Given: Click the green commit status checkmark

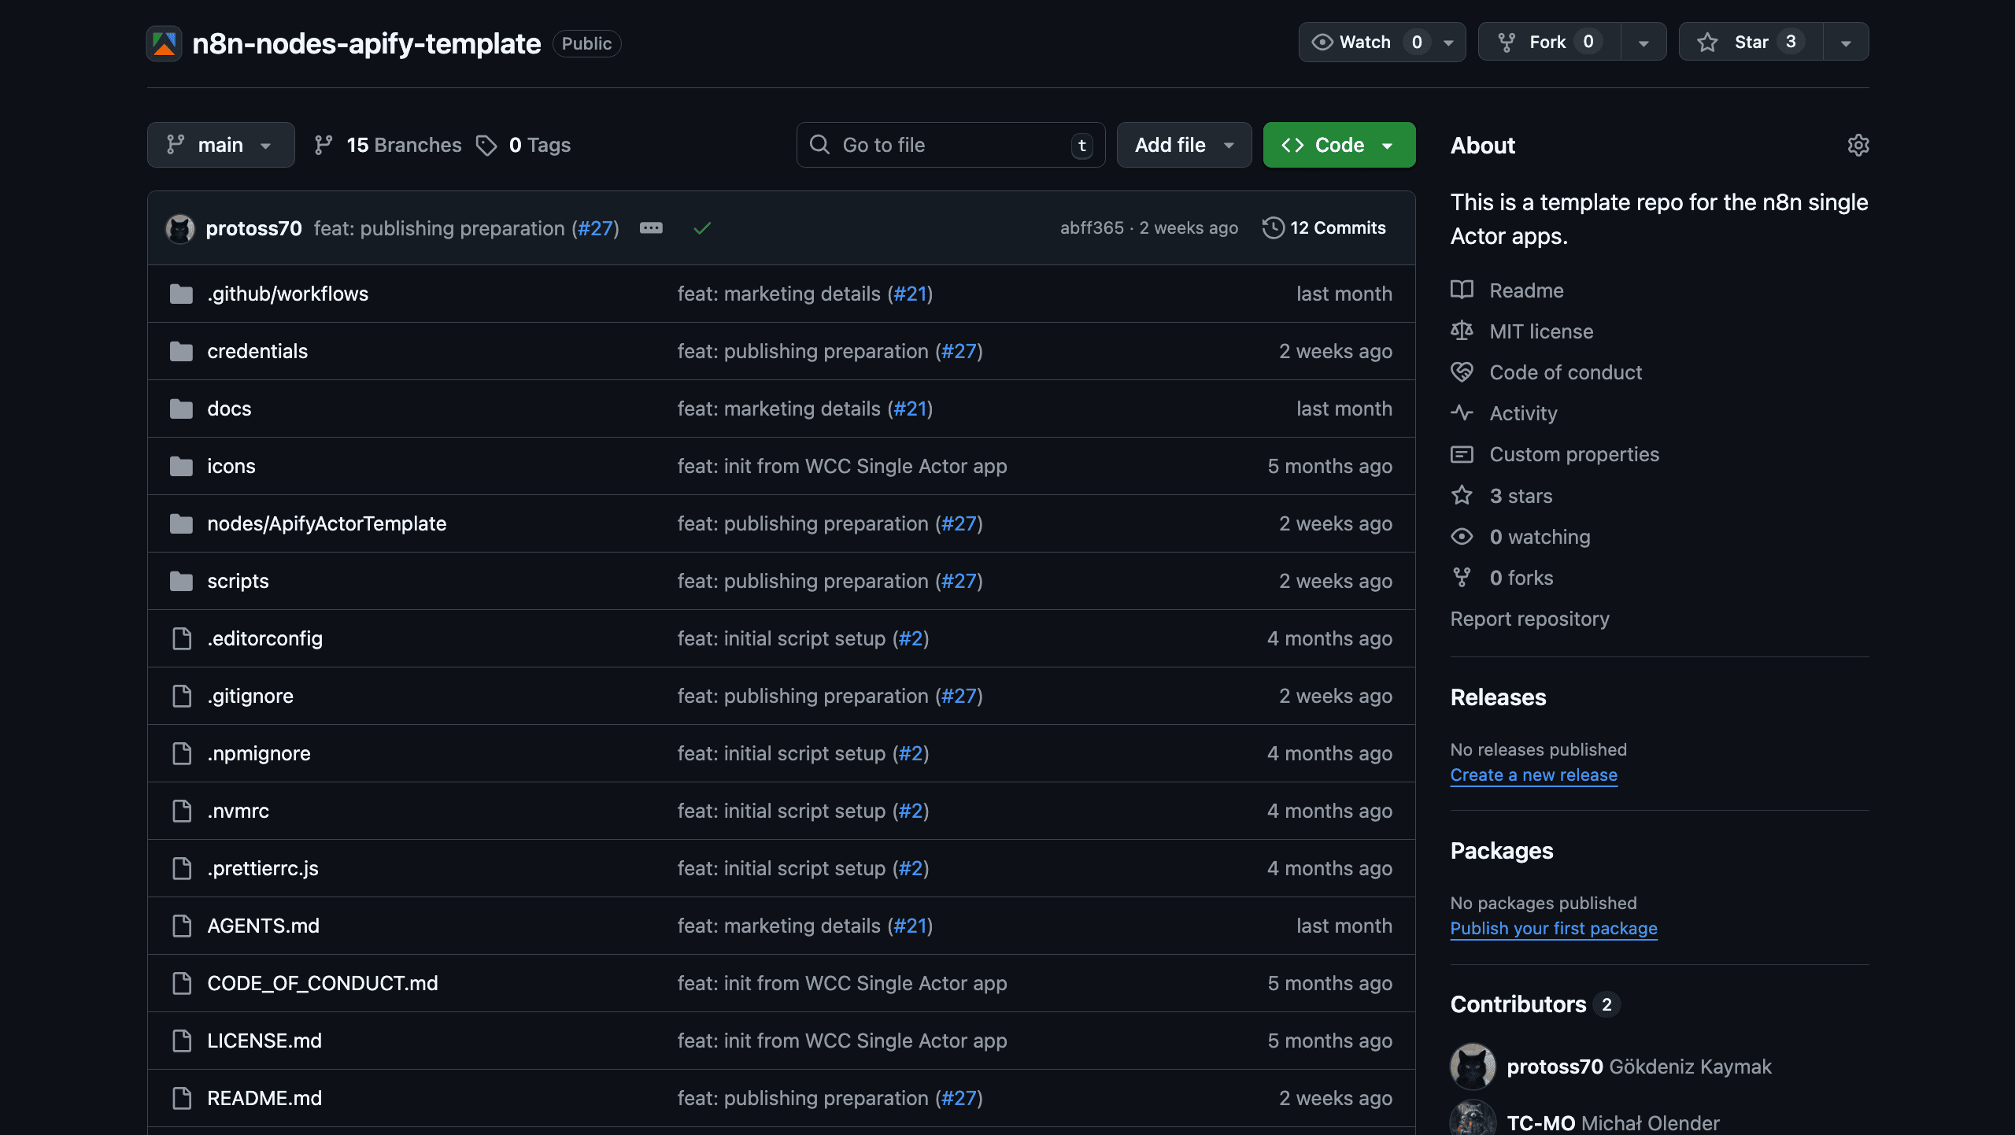Looking at the screenshot, I should [x=701, y=228].
